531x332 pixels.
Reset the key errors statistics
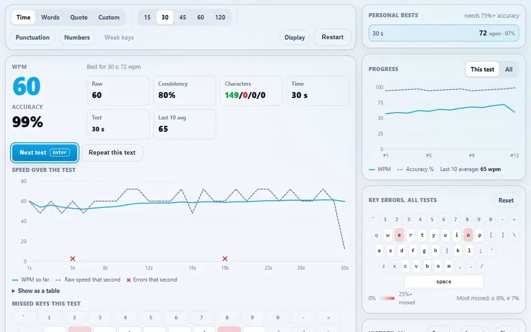(506, 200)
